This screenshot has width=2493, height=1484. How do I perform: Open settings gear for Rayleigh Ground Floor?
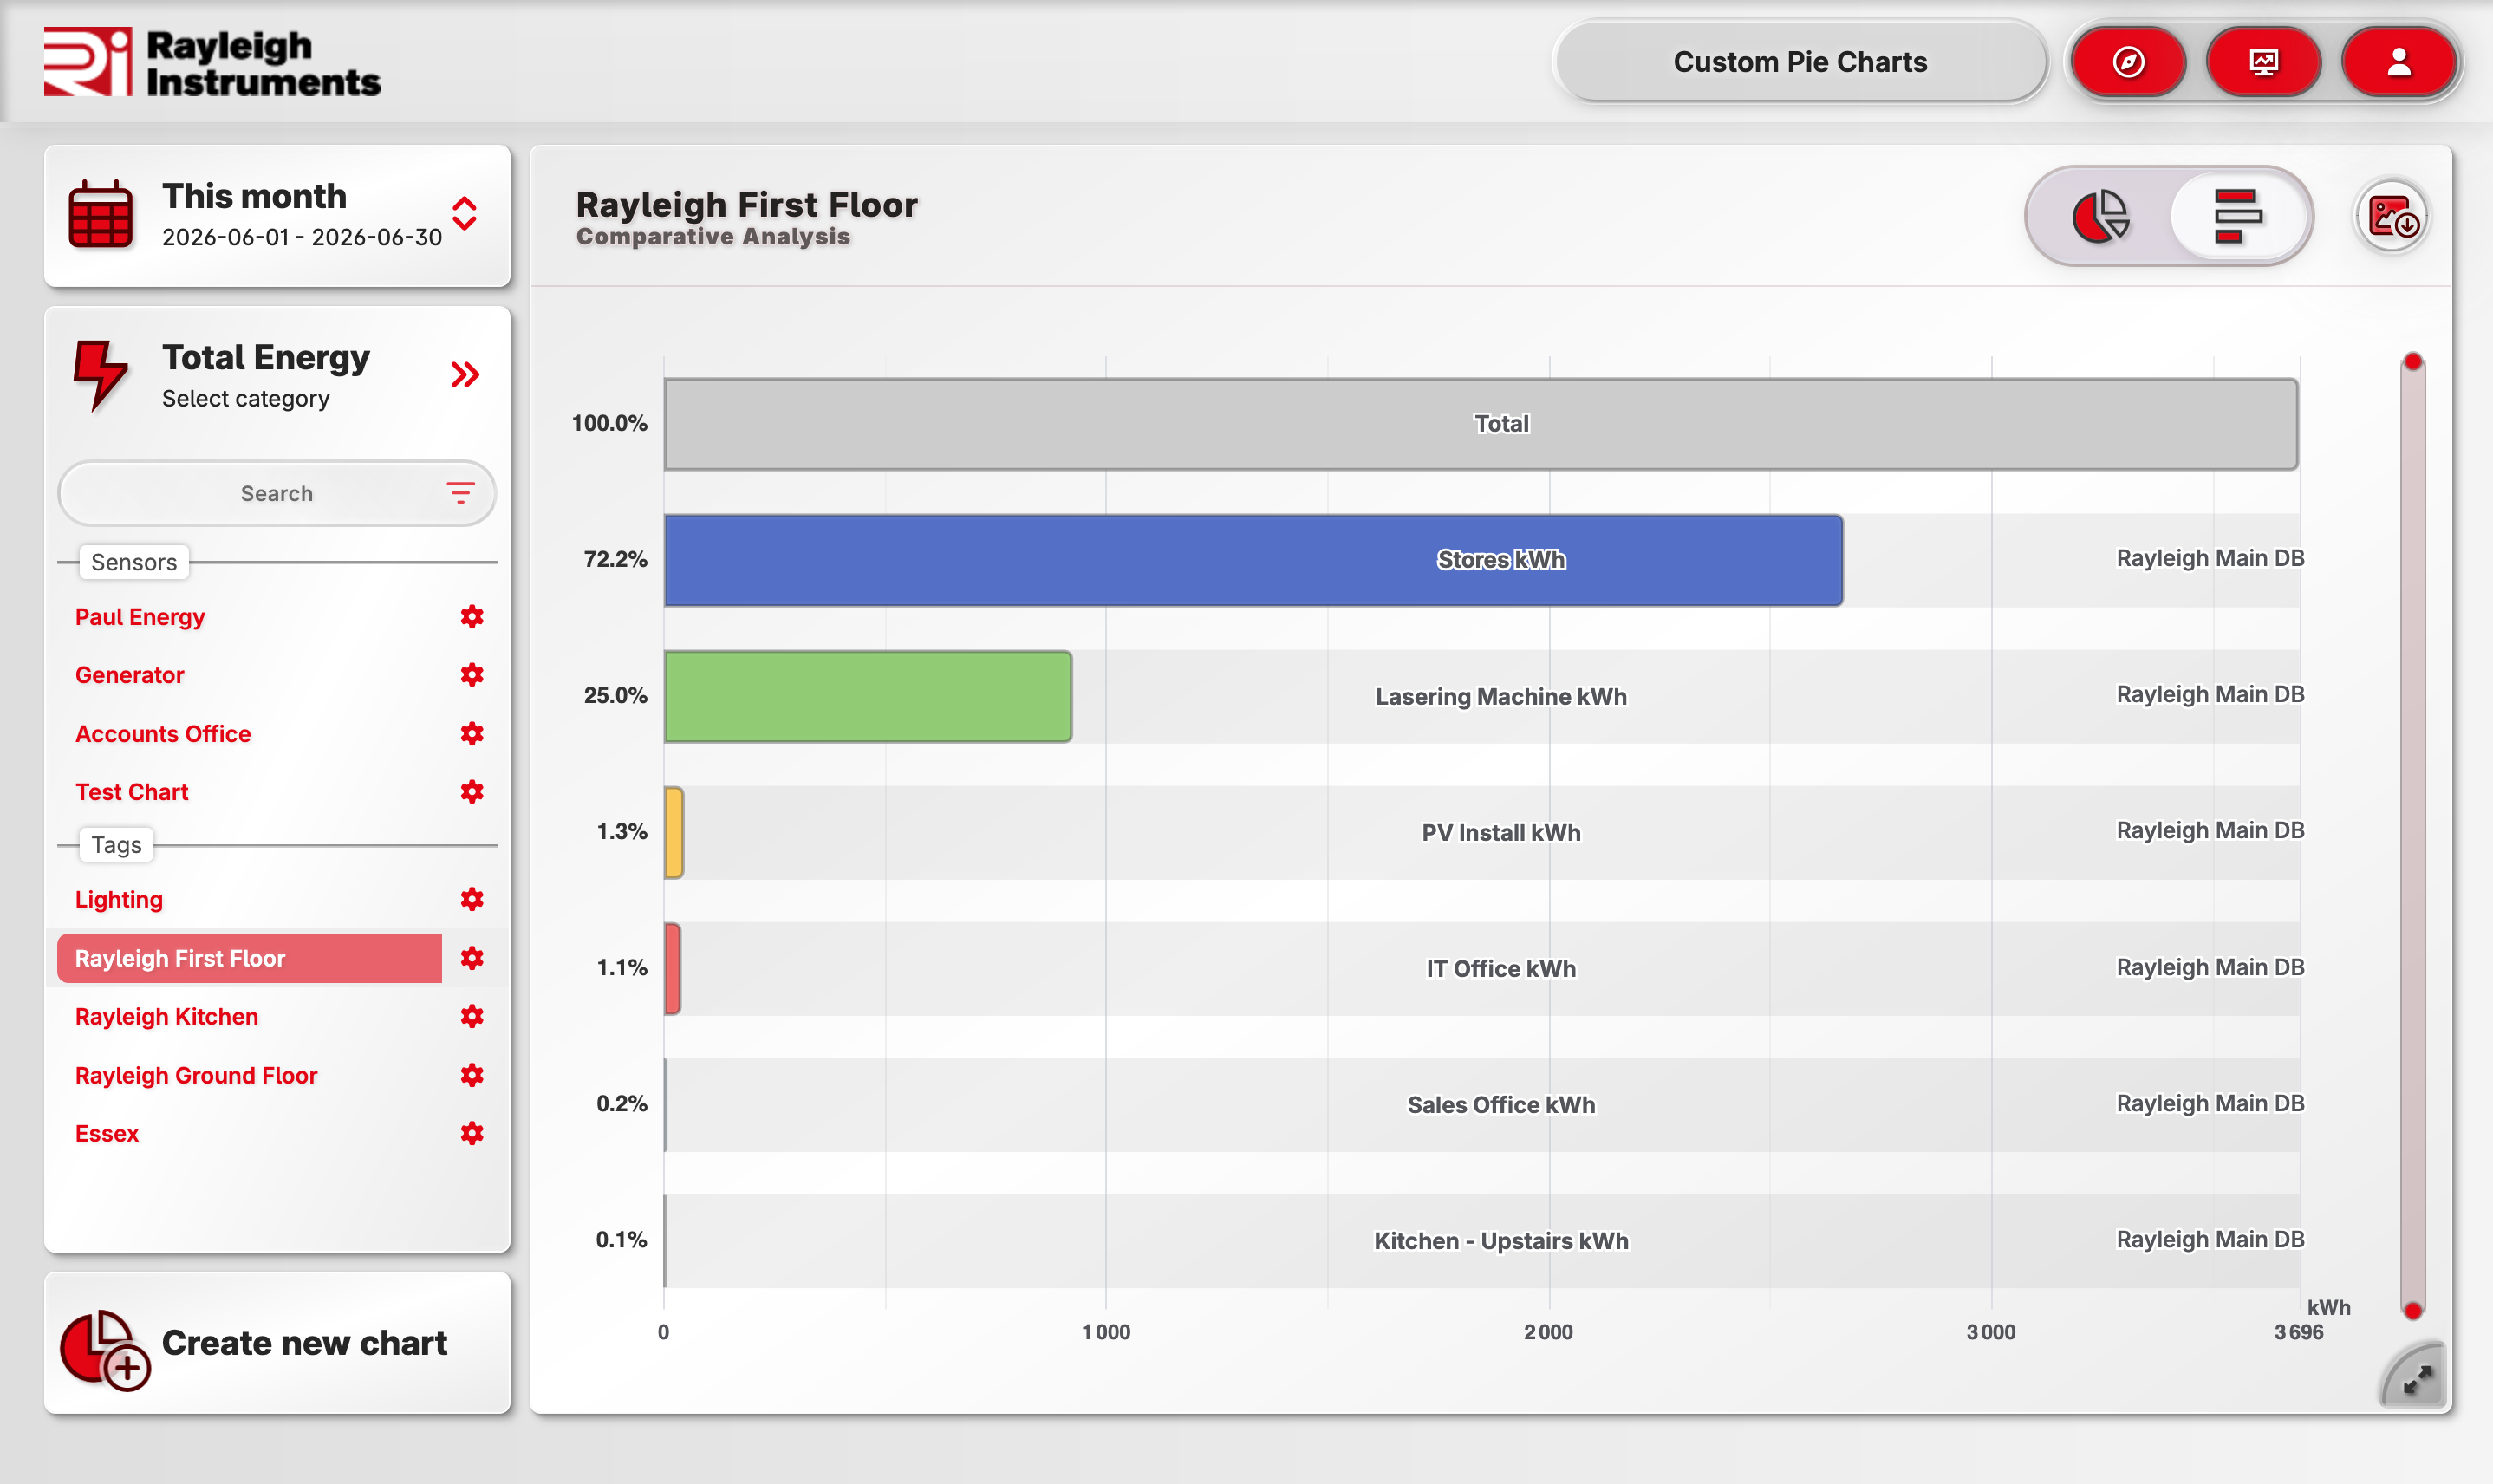(472, 1075)
